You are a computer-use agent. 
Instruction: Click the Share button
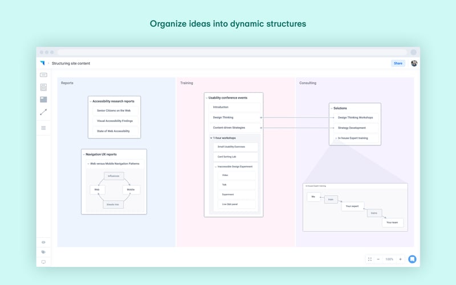tap(398, 63)
